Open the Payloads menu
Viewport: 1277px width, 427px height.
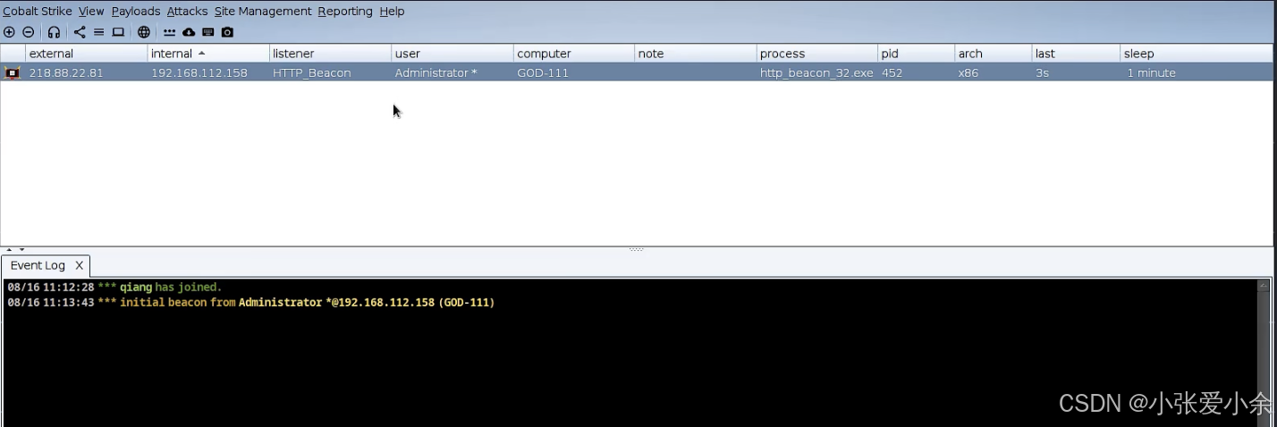tap(136, 12)
